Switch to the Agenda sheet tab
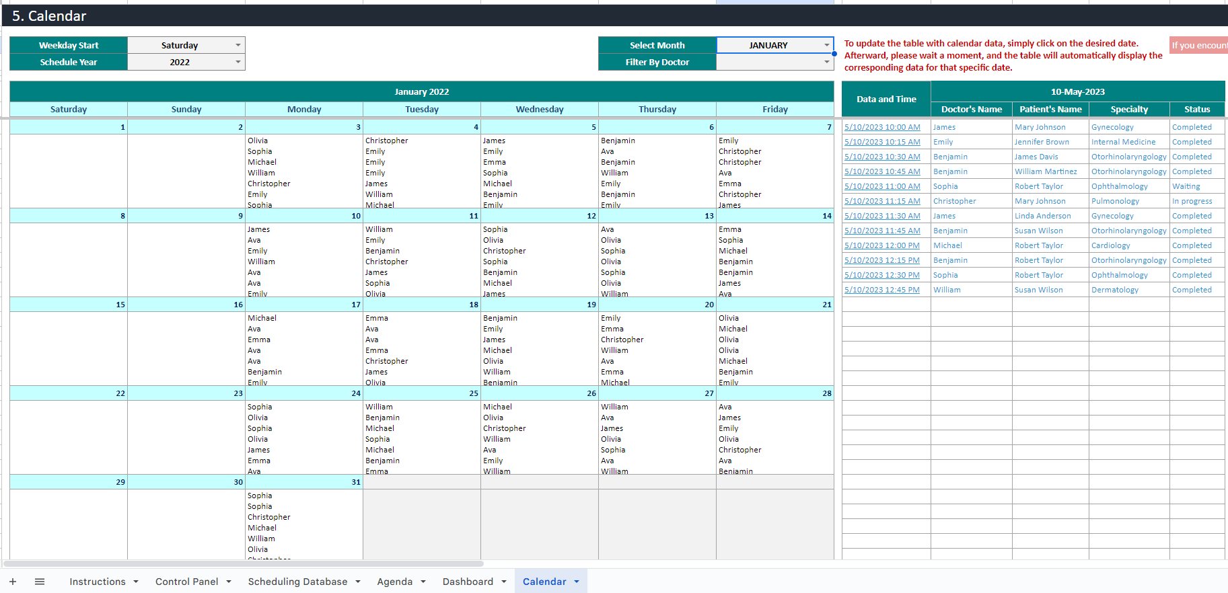 click(x=395, y=582)
